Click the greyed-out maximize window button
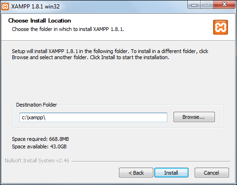This screenshot has height=185, width=237. coord(207,5)
